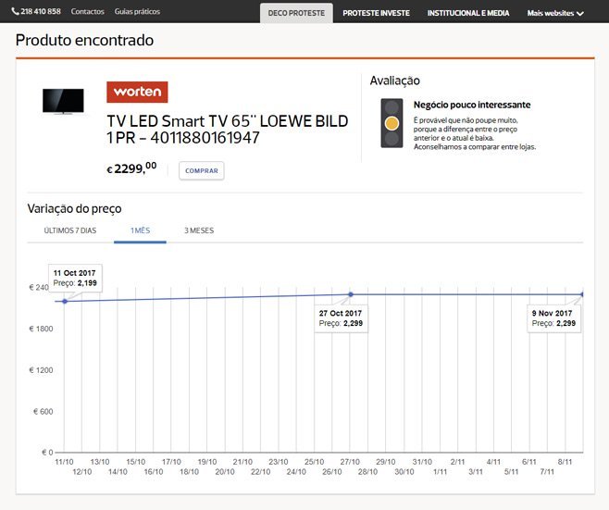The image size is (609, 510).
Task: Click the 23/10 date axis label
Action: [279, 462]
